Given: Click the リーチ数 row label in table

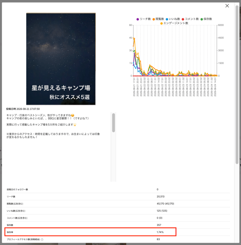Looking at the screenshot, I should [x=11, y=196].
